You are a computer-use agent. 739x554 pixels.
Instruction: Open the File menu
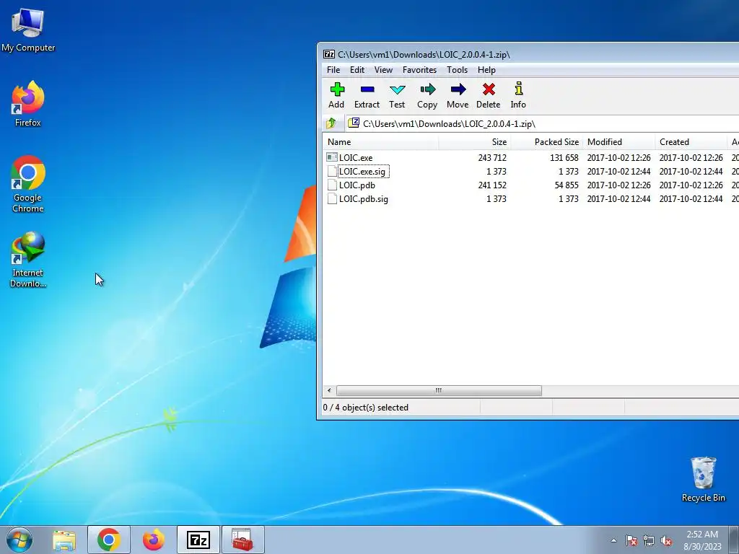click(x=333, y=70)
